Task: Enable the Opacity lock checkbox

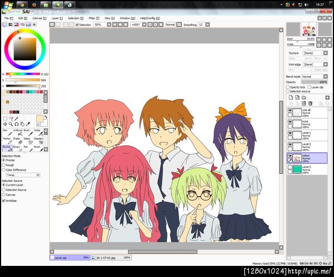Action: pos(288,87)
